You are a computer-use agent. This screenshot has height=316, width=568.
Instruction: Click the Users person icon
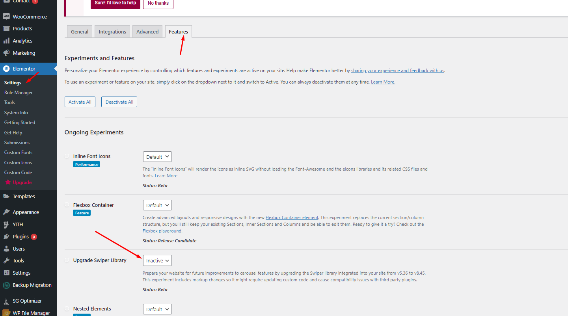coord(6,249)
